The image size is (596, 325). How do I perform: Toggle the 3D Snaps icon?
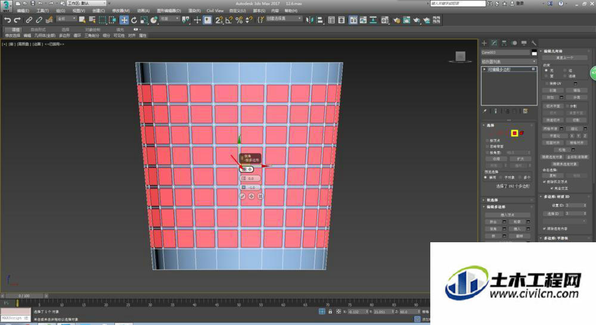[x=219, y=20]
